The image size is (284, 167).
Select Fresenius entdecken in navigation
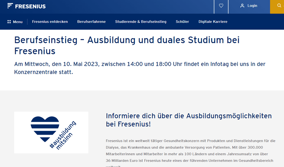pyautogui.click(x=50, y=22)
